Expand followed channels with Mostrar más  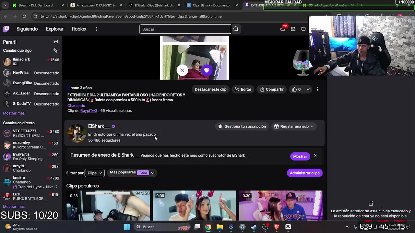click(x=14, y=113)
